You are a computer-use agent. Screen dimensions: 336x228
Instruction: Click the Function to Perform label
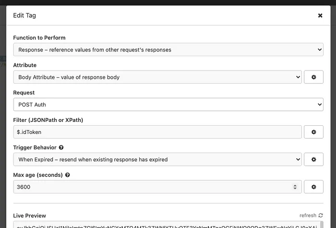click(39, 37)
